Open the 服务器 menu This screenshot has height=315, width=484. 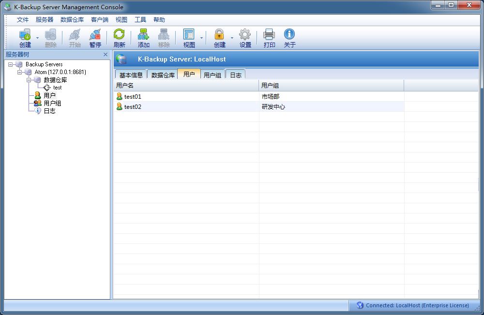[x=45, y=20]
